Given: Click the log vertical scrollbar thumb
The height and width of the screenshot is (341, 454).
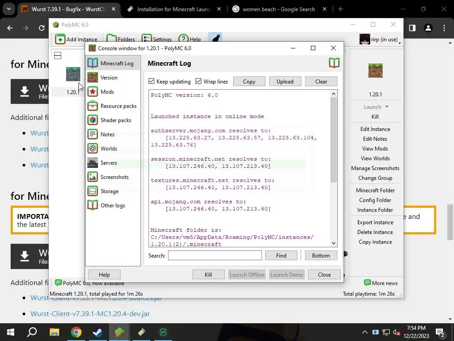Looking at the screenshot, I should point(333,140).
